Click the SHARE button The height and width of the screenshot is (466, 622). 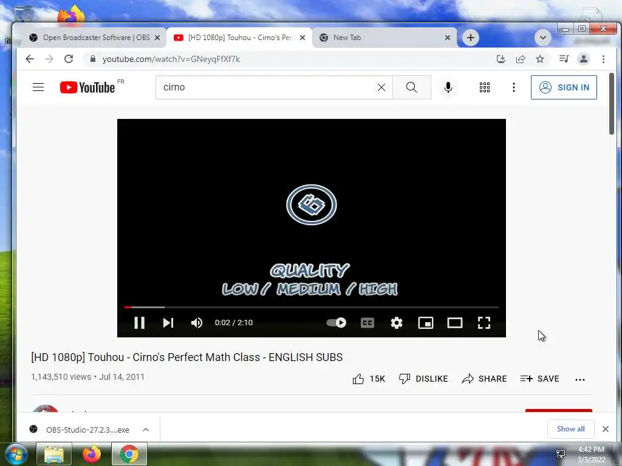coord(484,379)
